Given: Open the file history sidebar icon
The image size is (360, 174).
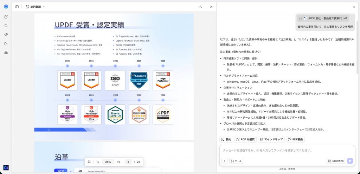Looking at the screenshot, I should pyautogui.click(x=6, y=44).
